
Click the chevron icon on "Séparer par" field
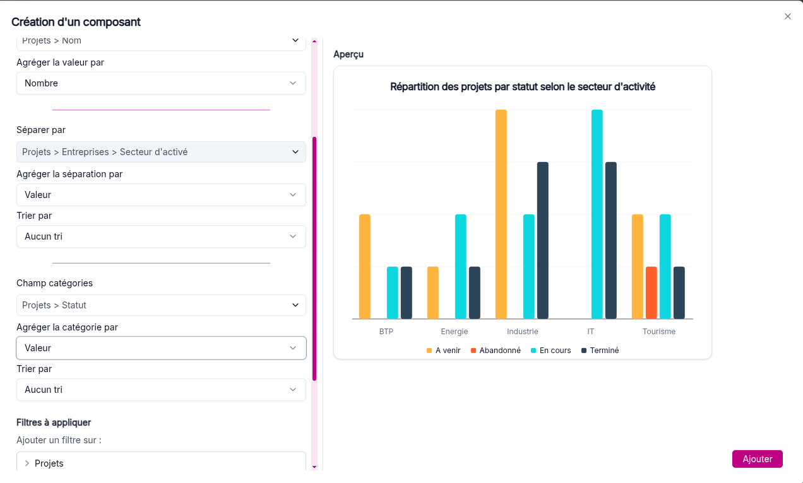pos(294,151)
